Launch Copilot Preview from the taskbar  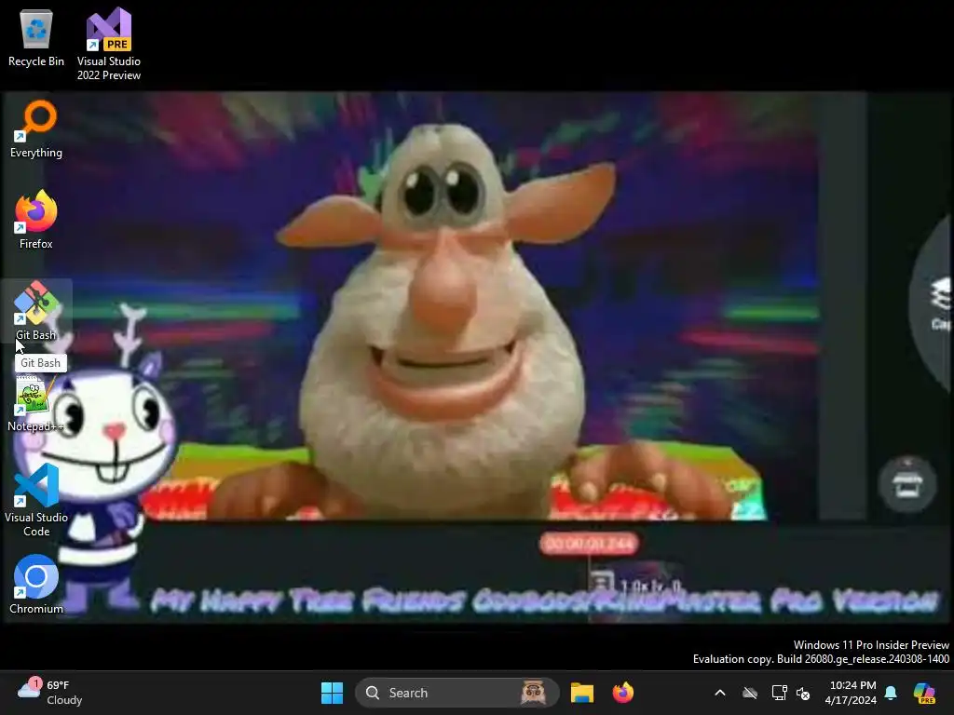(x=924, y=693)
